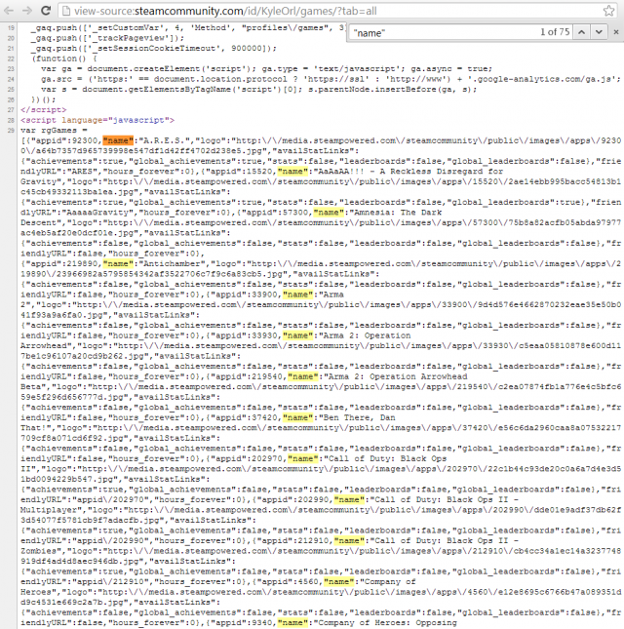Click highlighted "name" before Company of Heroes
Image resolution: width=624 pixels, height=629 pixels.
pyautogui.click(x=339, y=581)
